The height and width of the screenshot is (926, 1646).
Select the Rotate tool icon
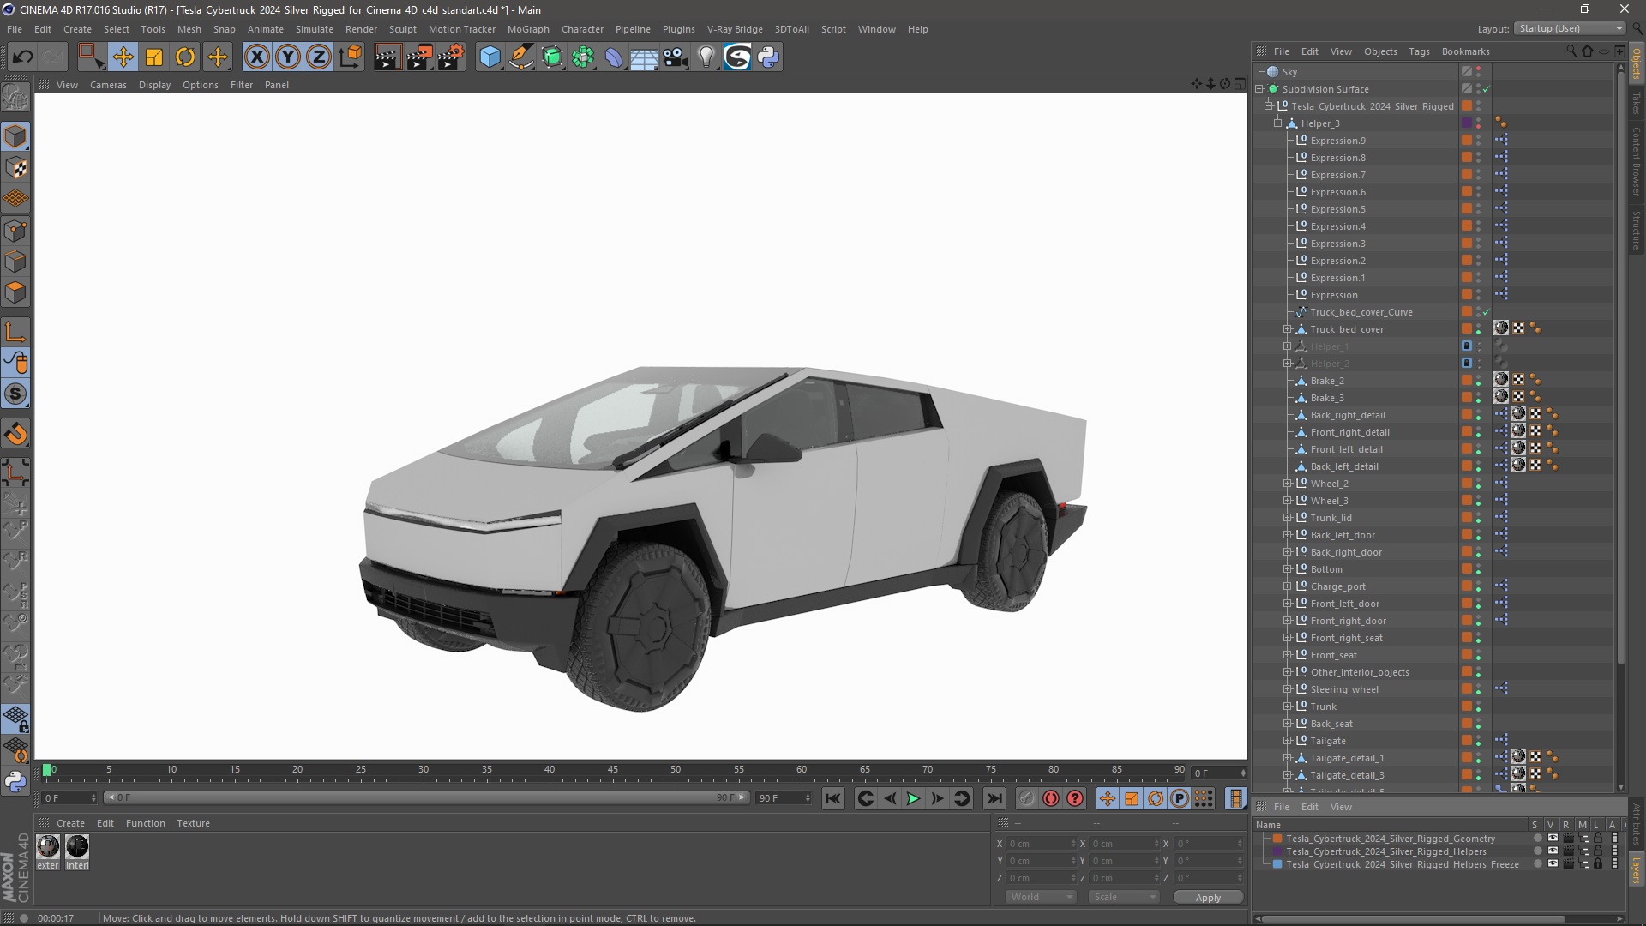coord(185,57)
